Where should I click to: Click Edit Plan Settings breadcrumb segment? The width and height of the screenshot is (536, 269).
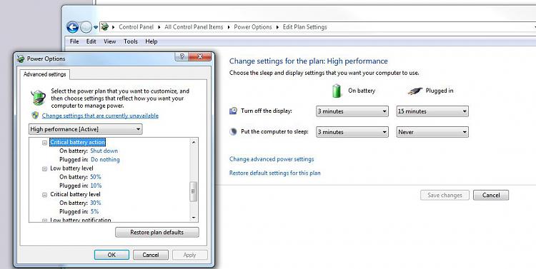click(304, 27)
